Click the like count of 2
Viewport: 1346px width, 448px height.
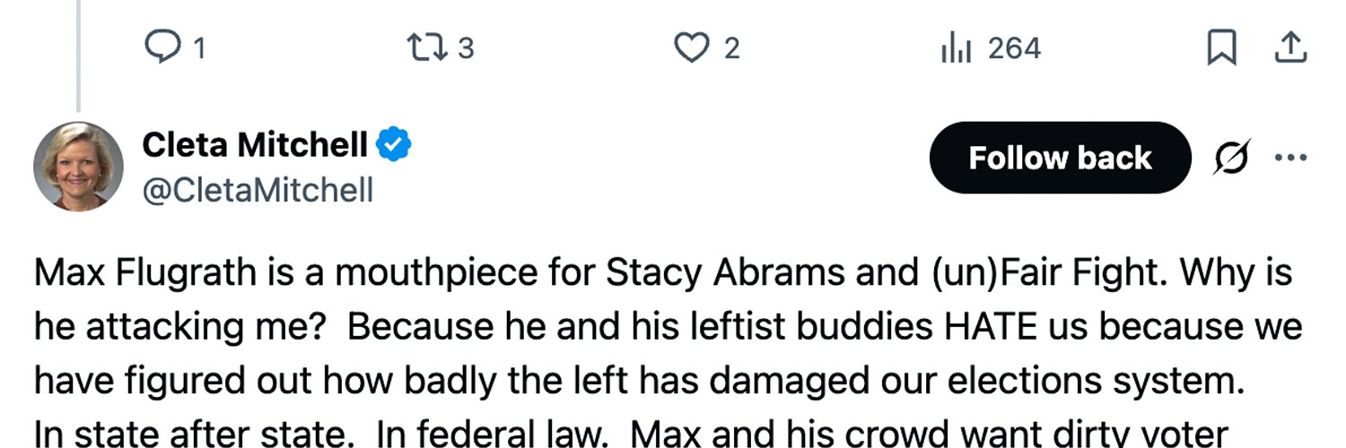pyautogui.click(x=732, y=48)
